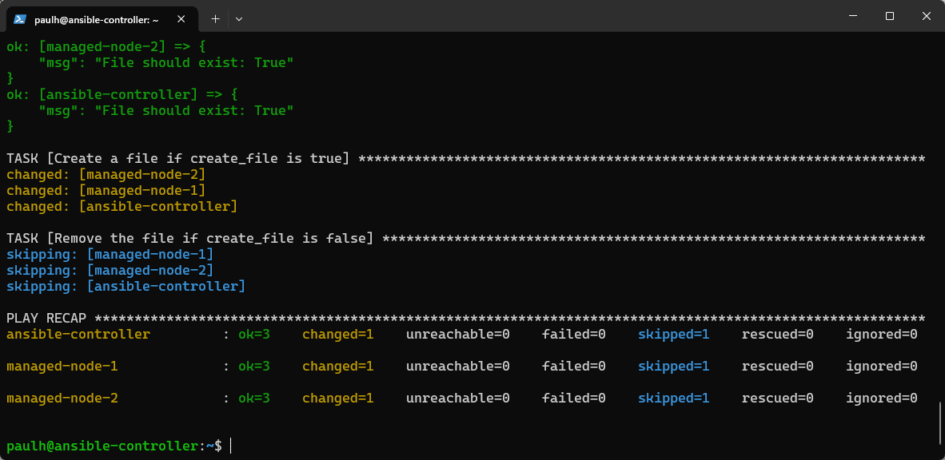Click the PLAY RECAP heading text
945x460 pixels.
(x=46, y=319)
